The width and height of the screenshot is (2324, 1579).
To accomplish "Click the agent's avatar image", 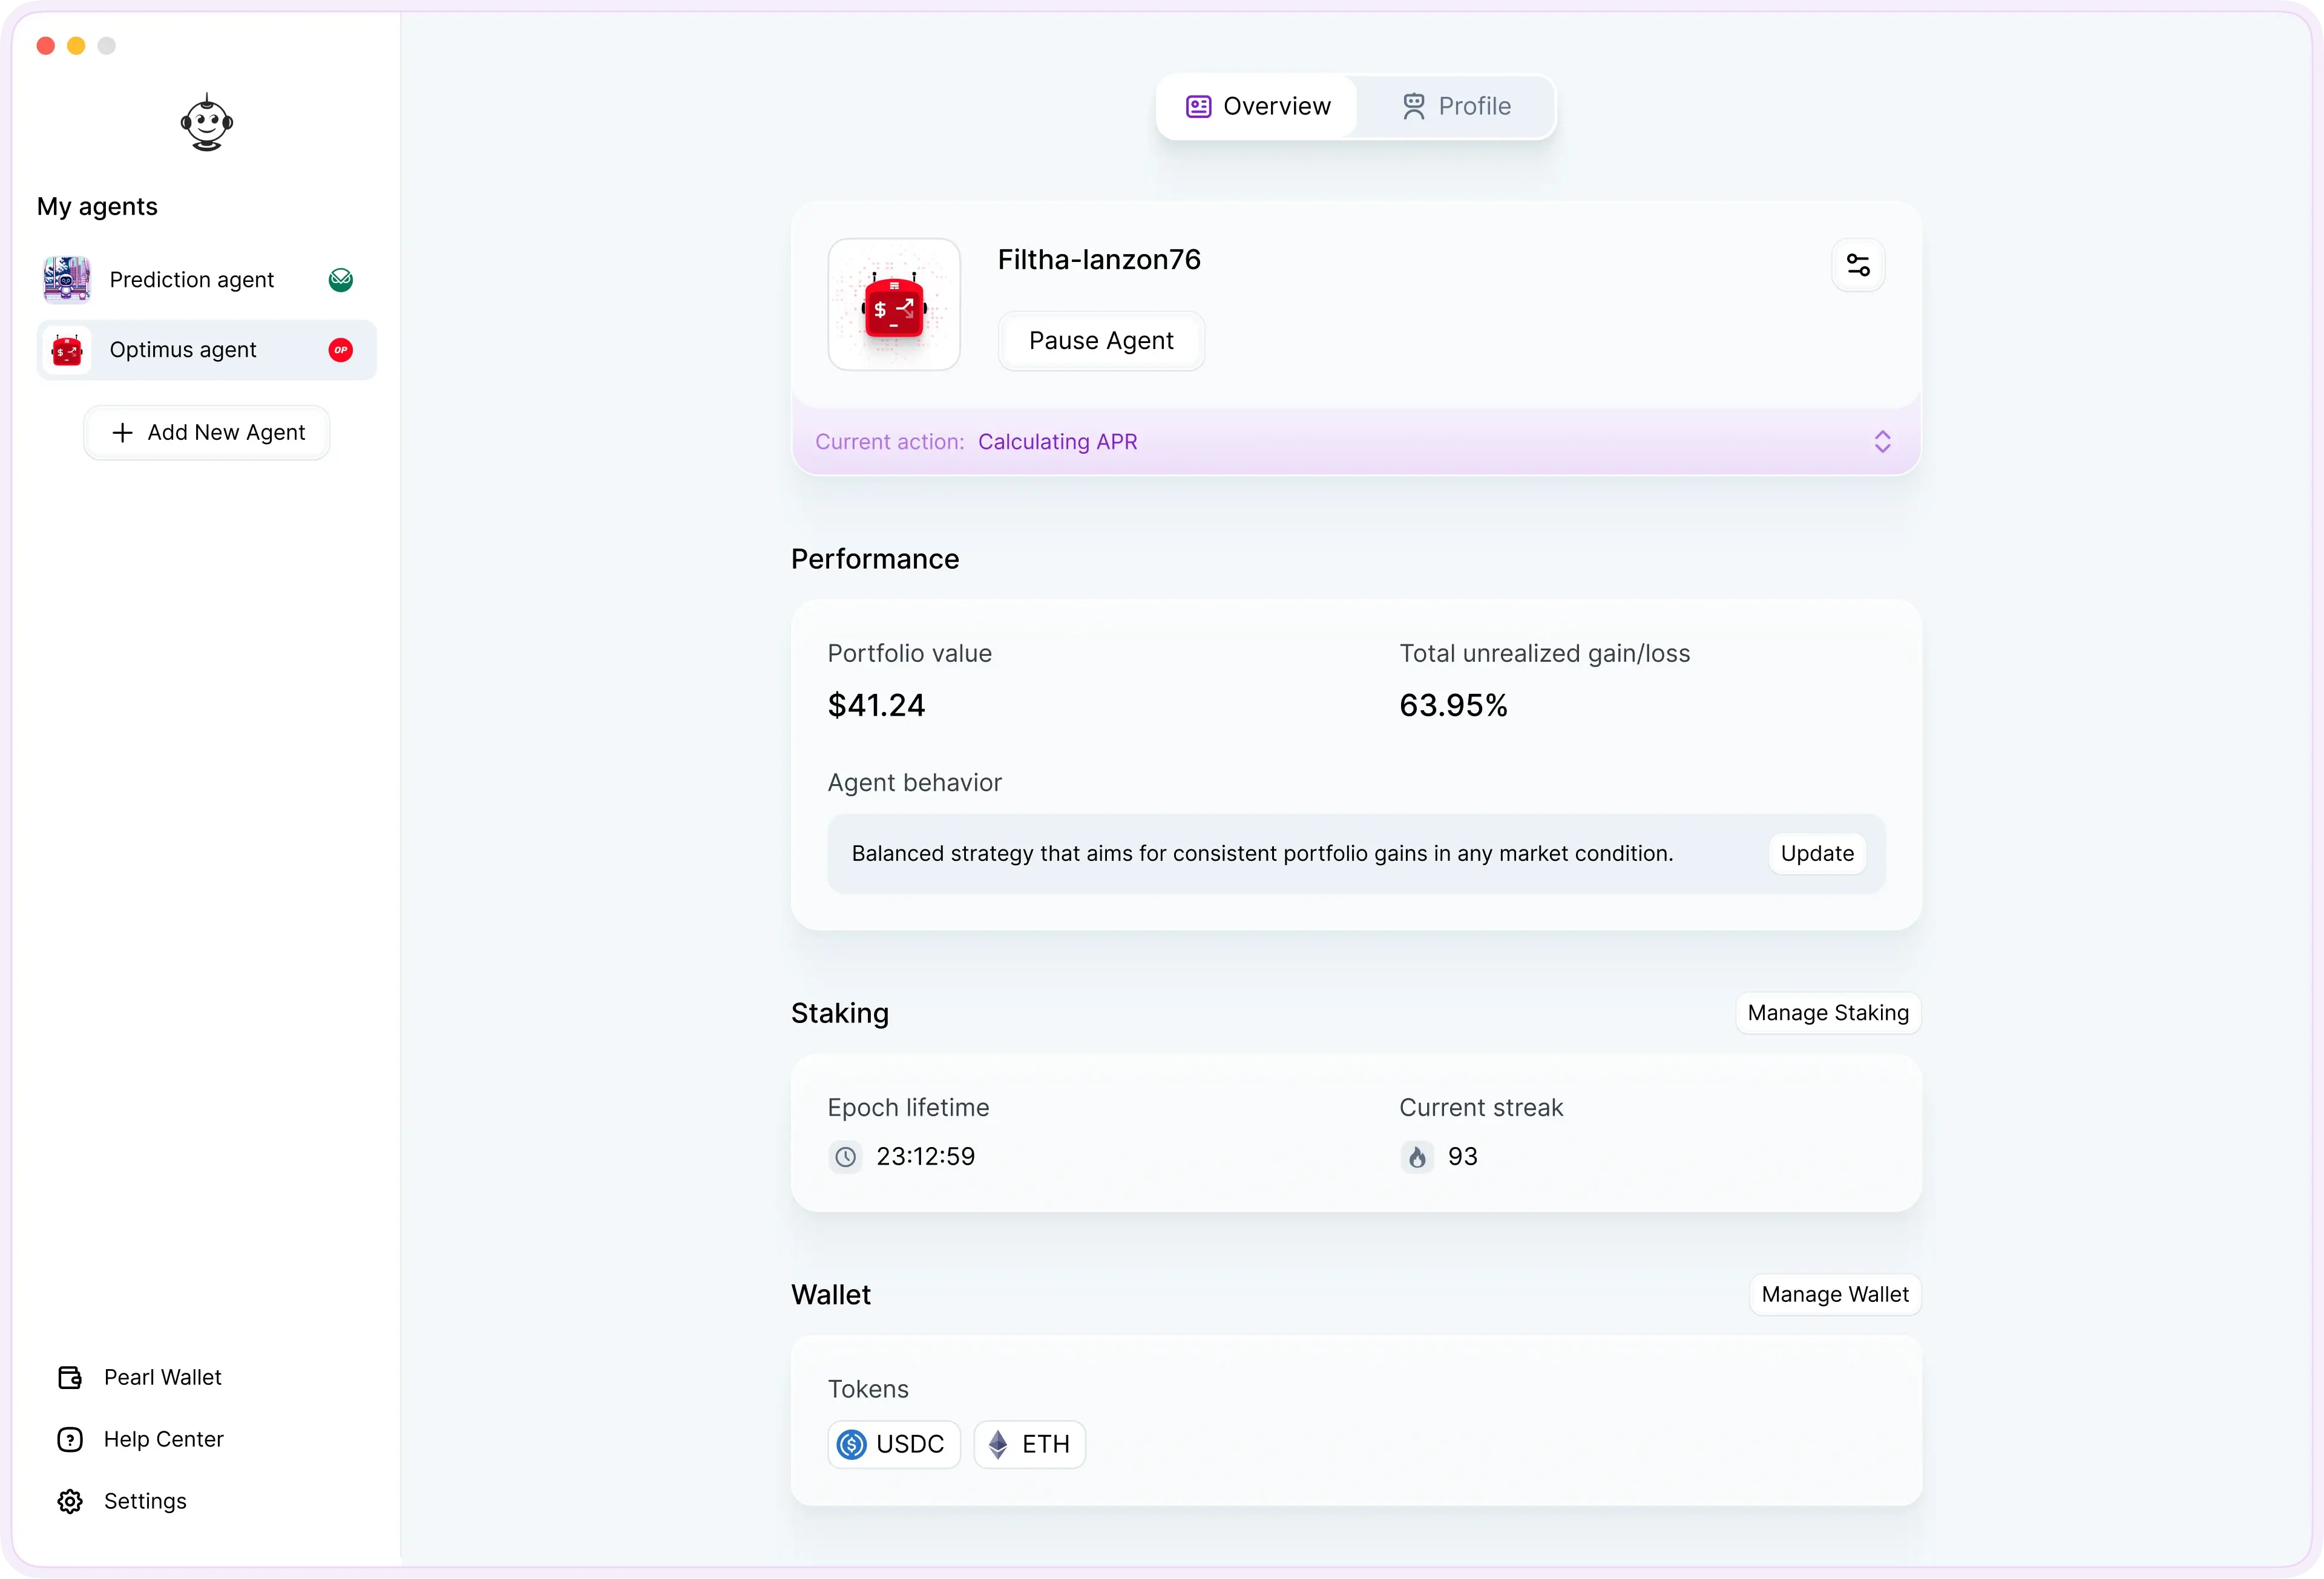I will pos(893,304).
